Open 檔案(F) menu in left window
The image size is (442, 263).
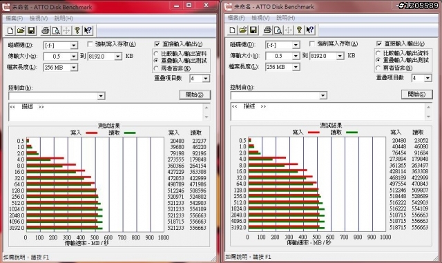pos(14,19)
